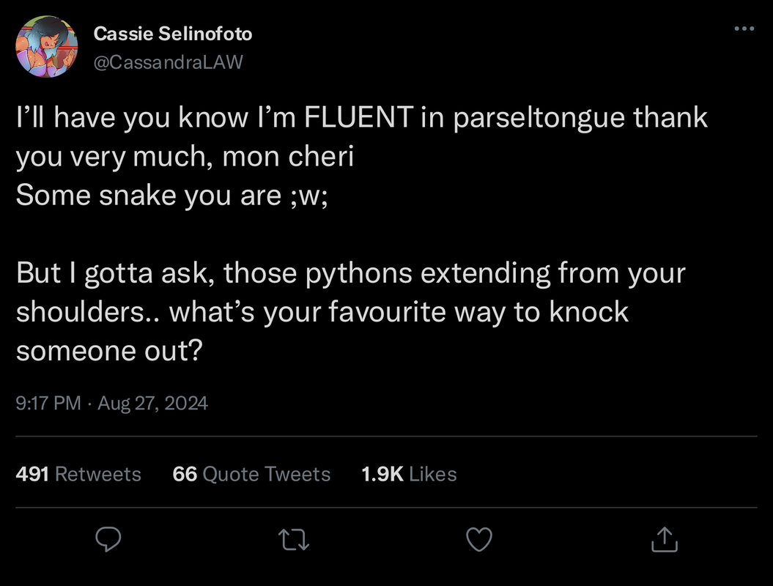Click the reply speech bubble icon
Screen dimensions: 773x586
[x=108, y=541]
